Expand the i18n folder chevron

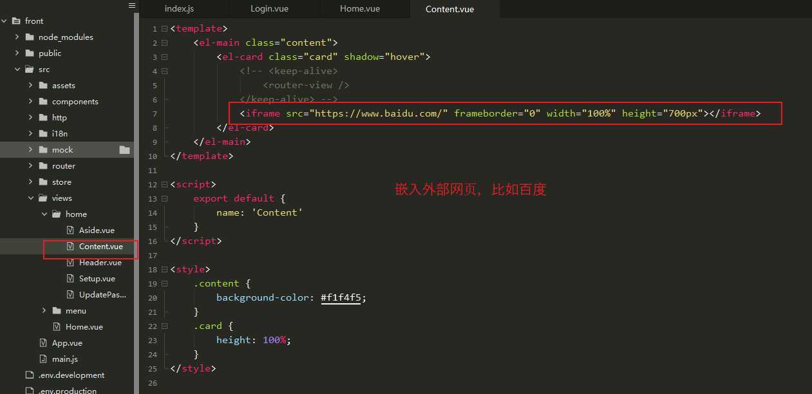click(31, 134)
